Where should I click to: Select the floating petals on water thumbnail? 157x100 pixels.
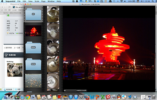coord(33,81)
